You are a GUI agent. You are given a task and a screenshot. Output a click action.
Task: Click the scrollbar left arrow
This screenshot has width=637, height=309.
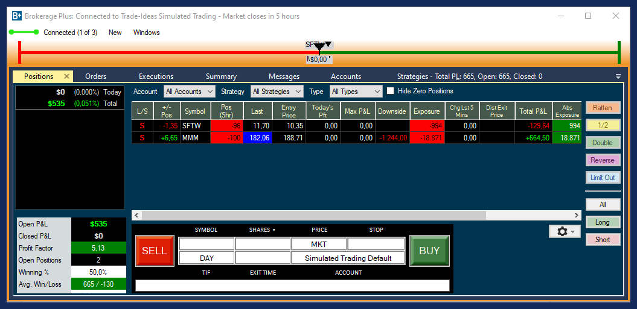(x=136, y=215)
